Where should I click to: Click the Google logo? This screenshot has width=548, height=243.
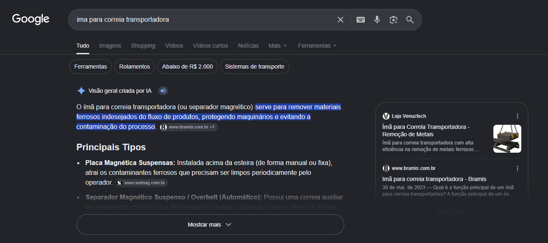click(31, 19)
